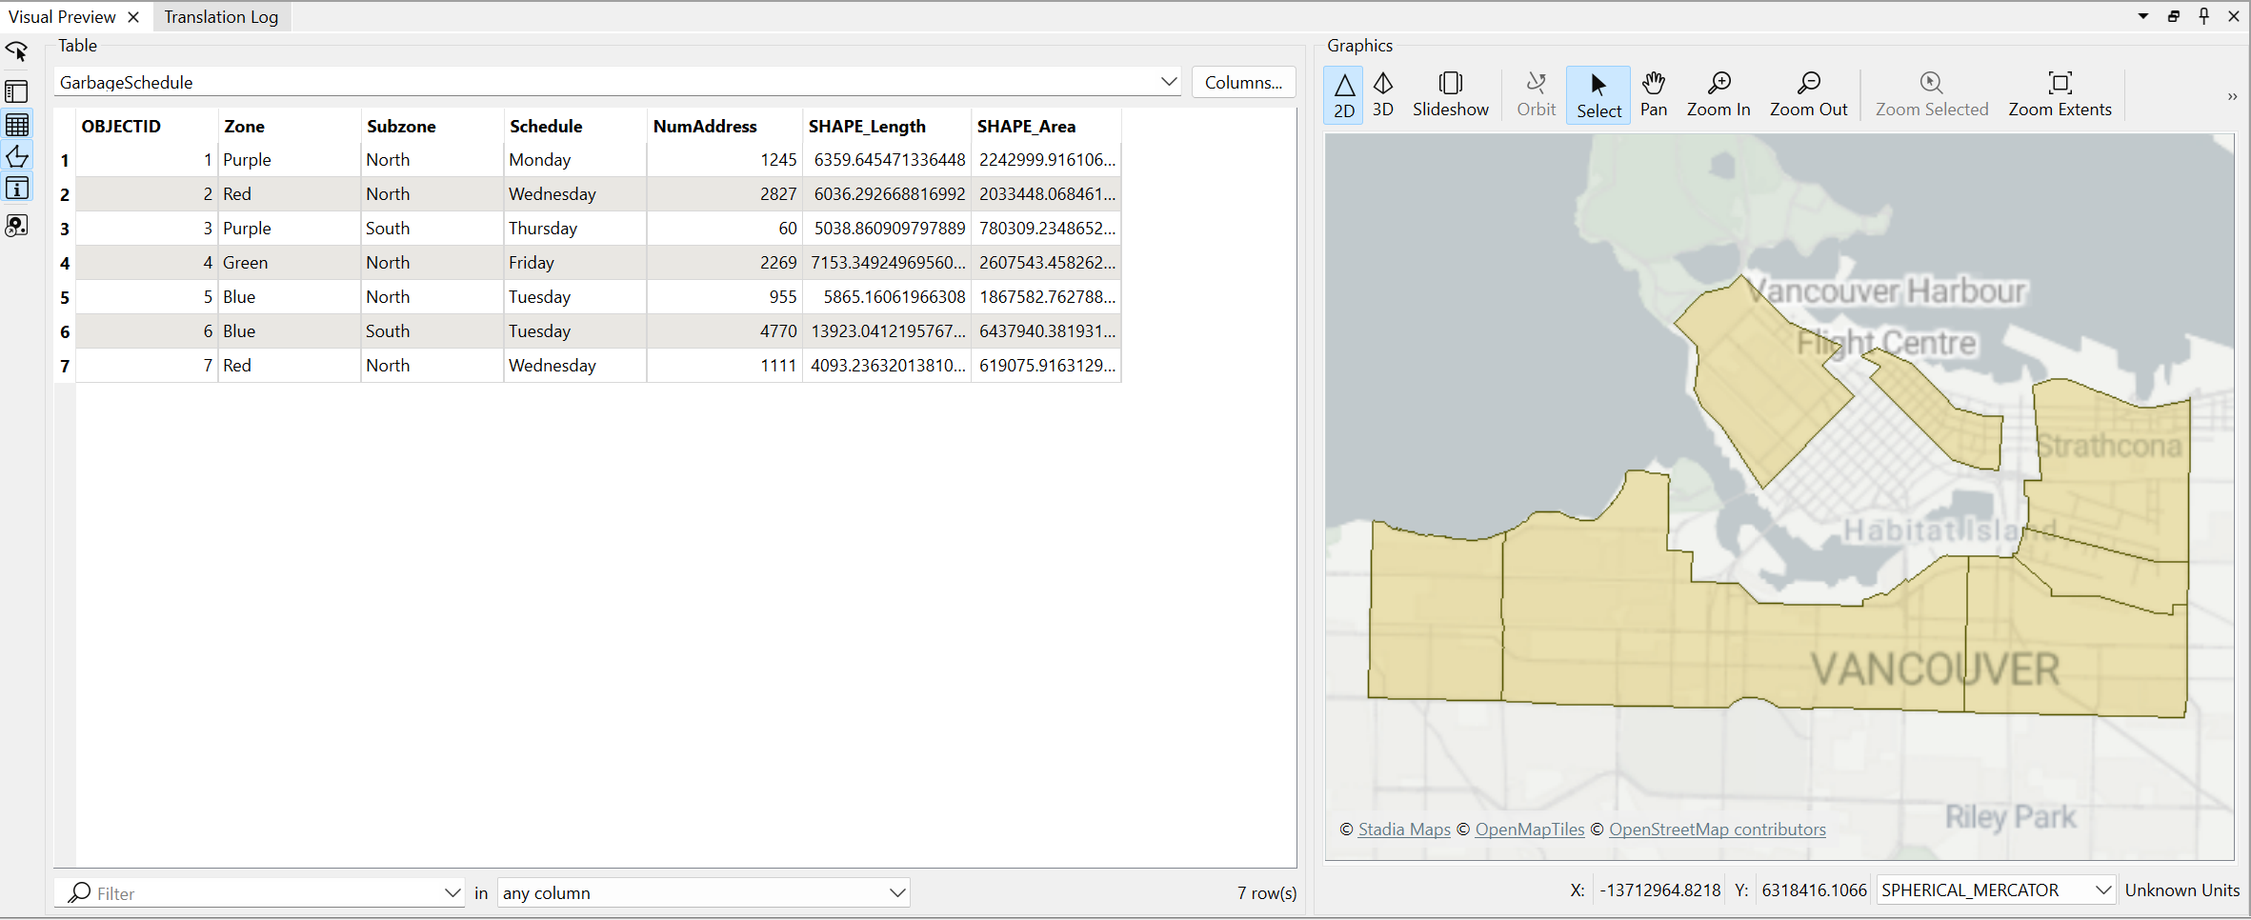
Task: Click the Zoom In tool
Action: 1718,95
